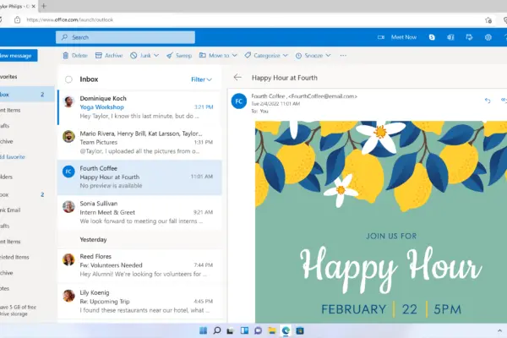
Task: Click inside the Search field
Action: pyautogui.click(x=125, y=37)
